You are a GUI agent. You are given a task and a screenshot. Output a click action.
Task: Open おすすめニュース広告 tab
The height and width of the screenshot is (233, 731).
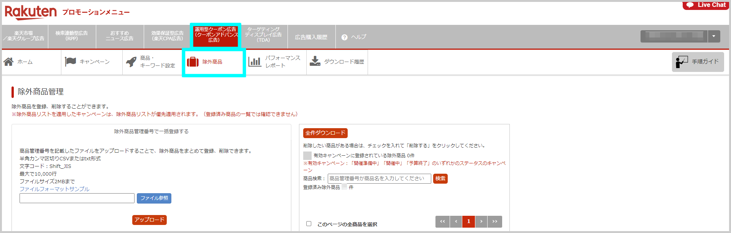pyautogui.click(x=120, y=36)
